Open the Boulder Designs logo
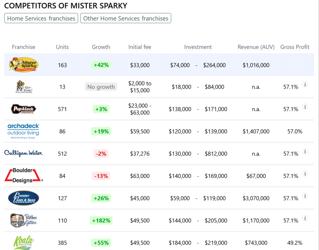Viewport: 319px width, 250px height. click(24, 175)
